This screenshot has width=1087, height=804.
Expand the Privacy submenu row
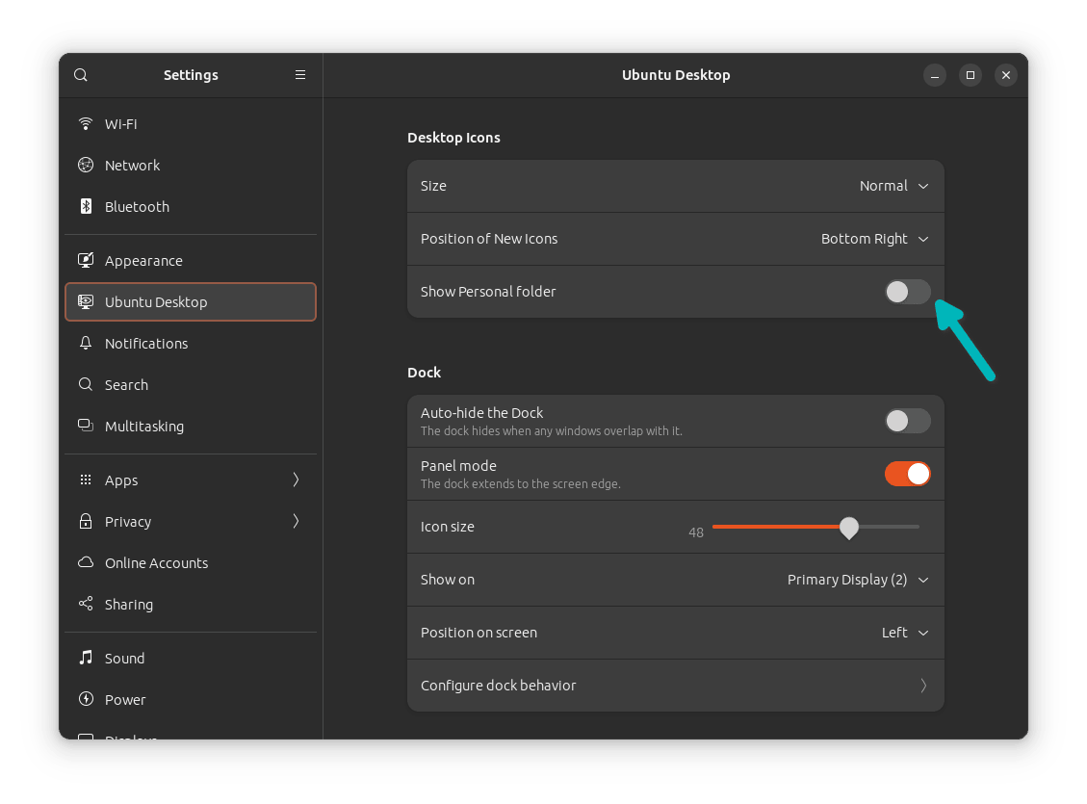[x=190, y=522]
